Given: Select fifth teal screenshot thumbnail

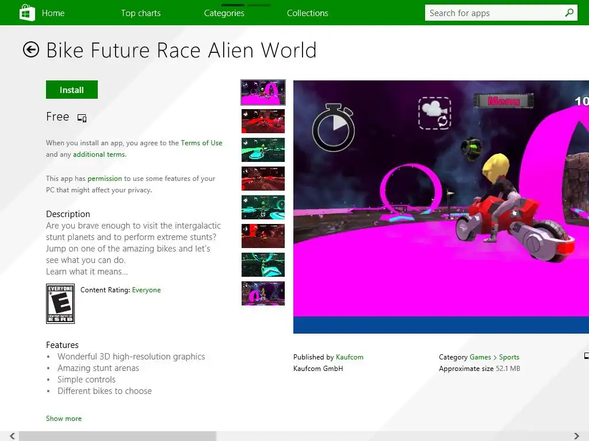Looking at the screenshot, I should pos(263,207).
